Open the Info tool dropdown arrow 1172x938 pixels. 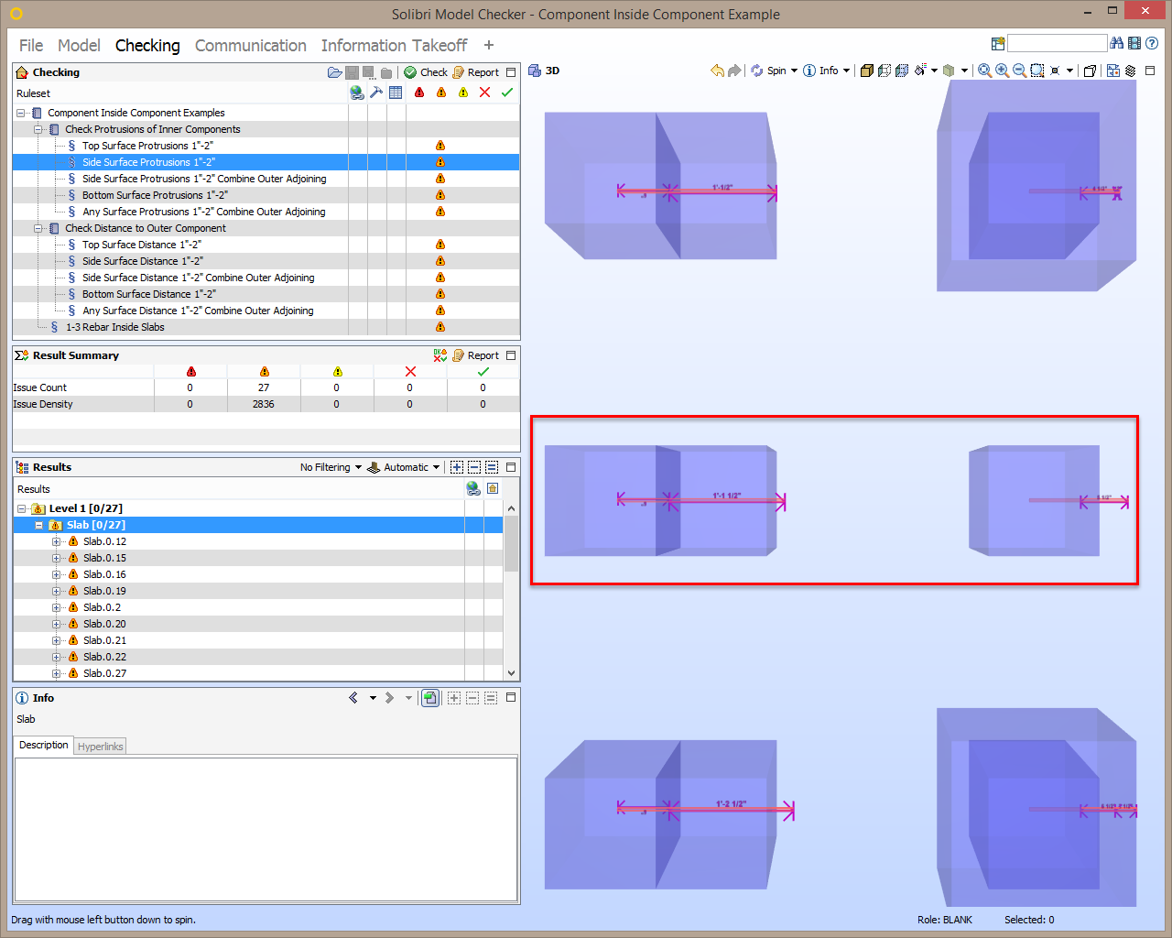coord(846,71)
